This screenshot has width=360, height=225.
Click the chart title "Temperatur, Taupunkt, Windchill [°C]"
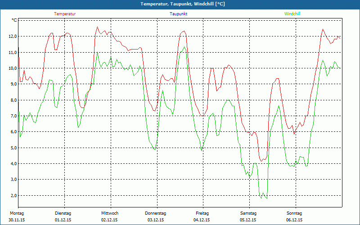click(x=183, y=4)
